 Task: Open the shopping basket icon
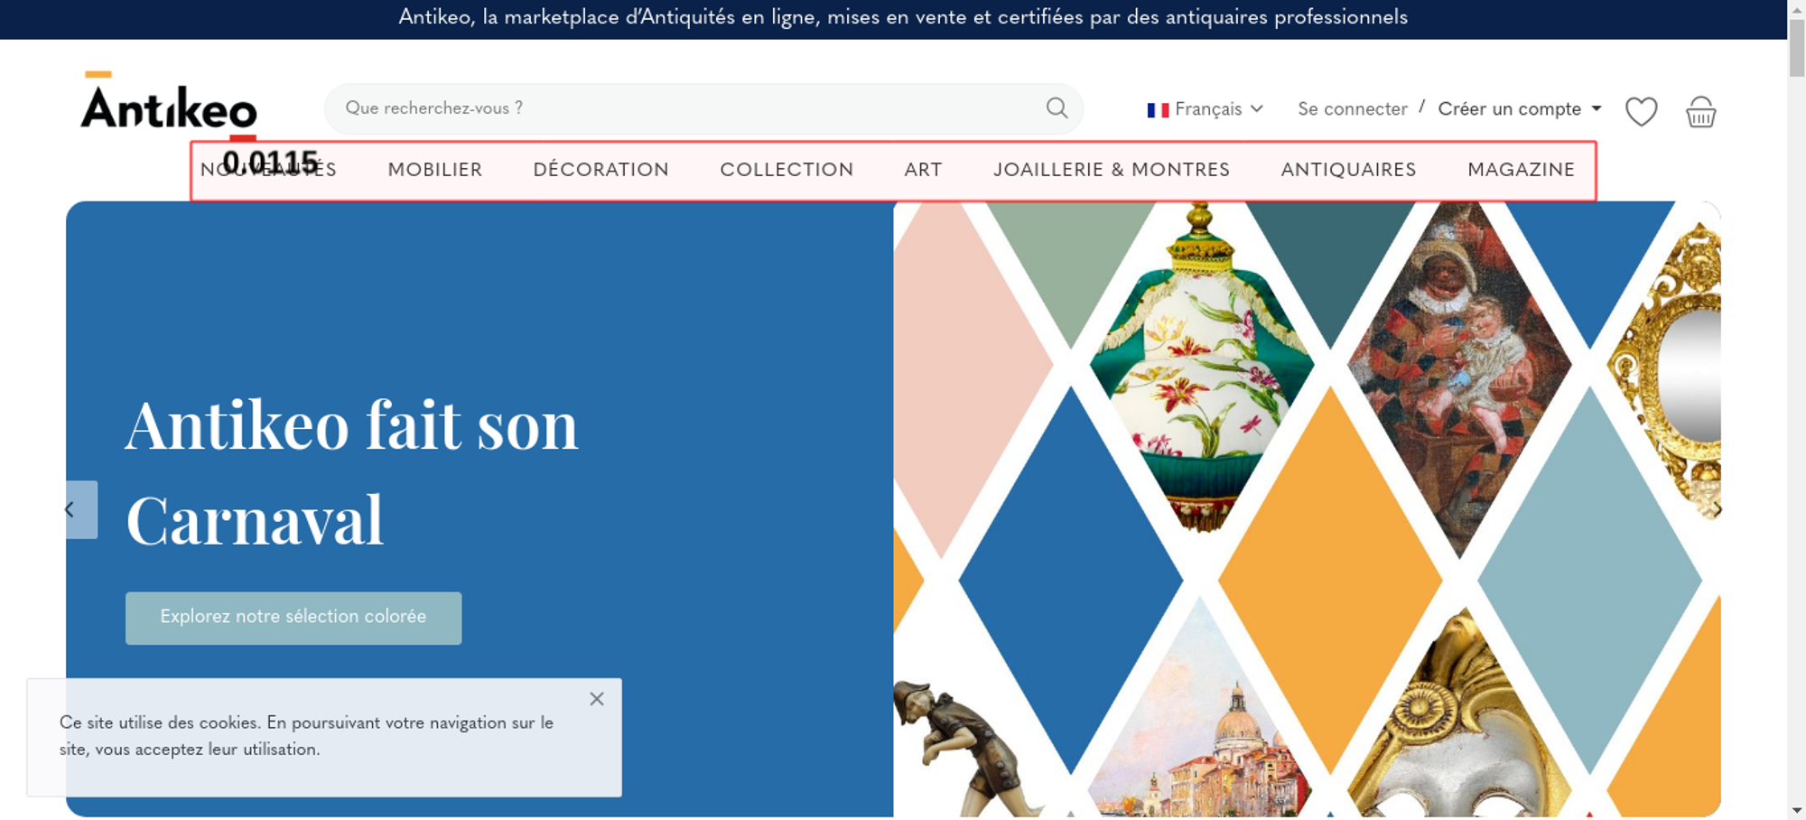[1700, 112]
